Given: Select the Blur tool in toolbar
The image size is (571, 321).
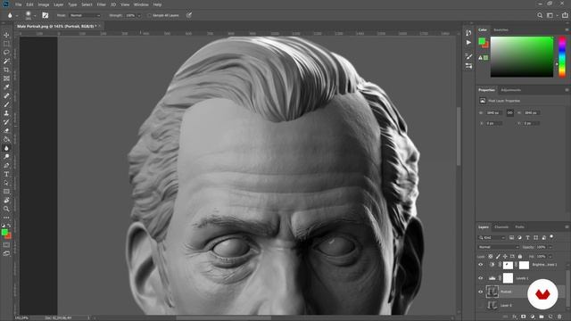Looking at the screenshot, I should (6, 148).
